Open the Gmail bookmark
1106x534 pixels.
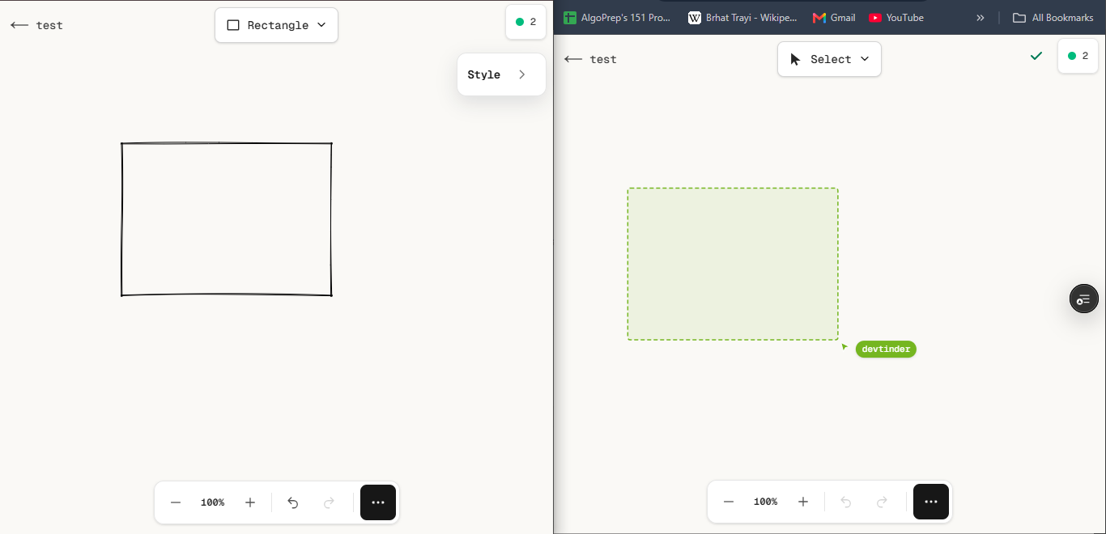834,17
